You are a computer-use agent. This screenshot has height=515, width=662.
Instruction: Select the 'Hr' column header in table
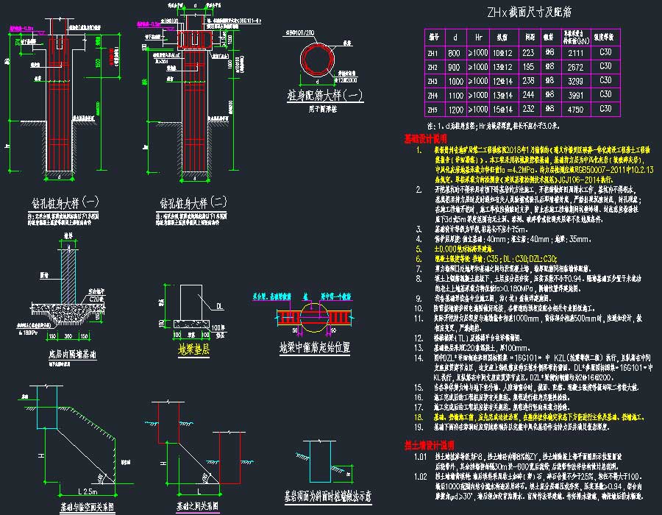[479, 36]
